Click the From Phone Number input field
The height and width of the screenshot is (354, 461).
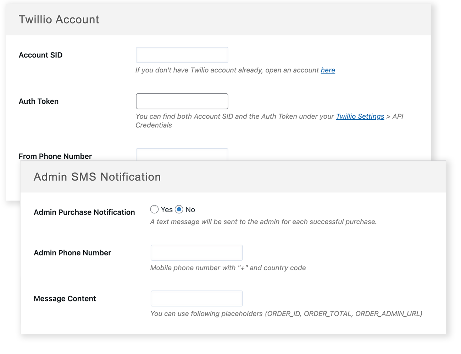coord(182,155)
